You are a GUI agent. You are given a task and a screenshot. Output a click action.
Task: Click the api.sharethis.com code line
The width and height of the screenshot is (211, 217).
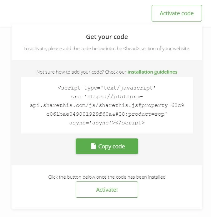(x=107, y=105)
